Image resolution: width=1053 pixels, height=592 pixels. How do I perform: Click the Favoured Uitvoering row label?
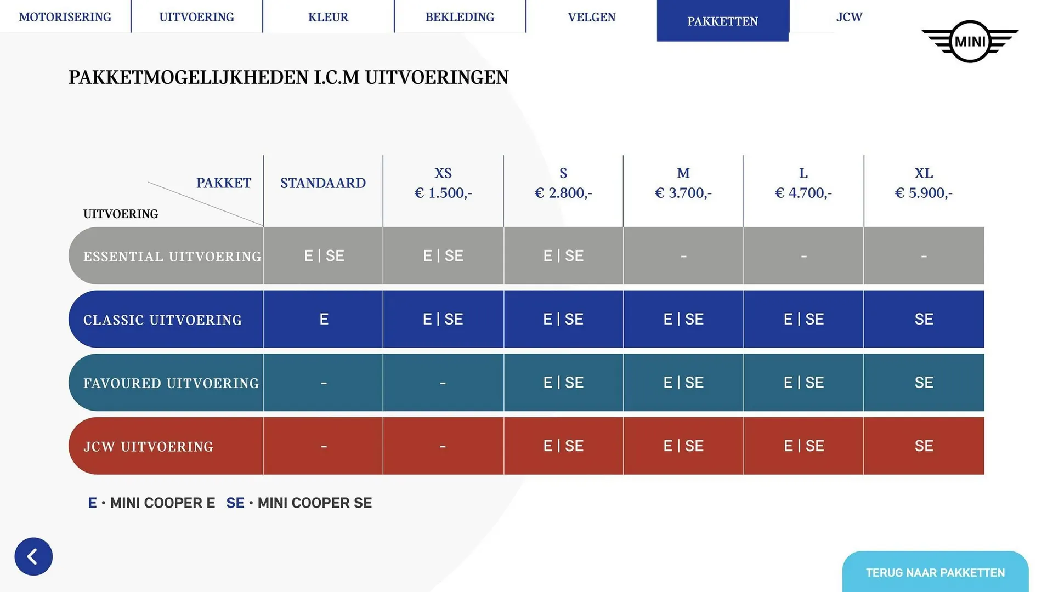click(171, 383)
